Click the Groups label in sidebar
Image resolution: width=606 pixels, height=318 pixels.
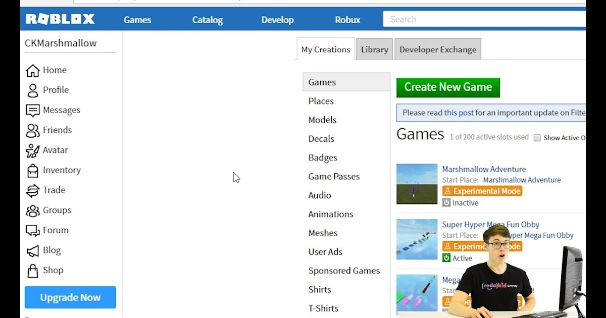coord(57,210)
